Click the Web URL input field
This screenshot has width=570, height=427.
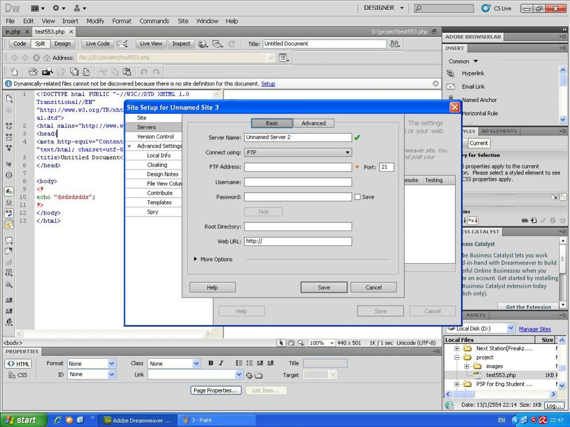coord(298,242)
